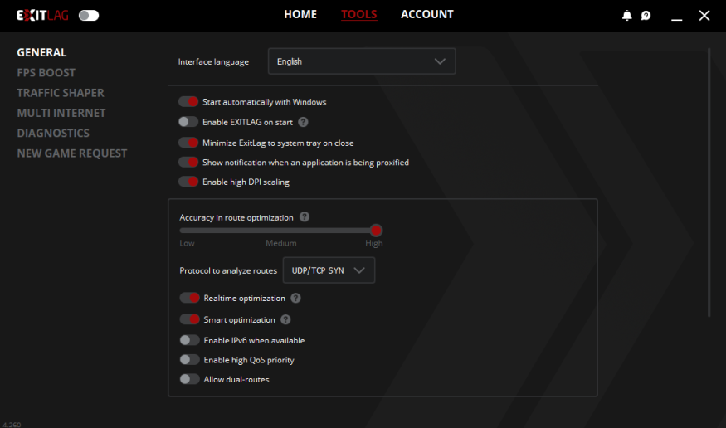Open DIAGNOSTICS section
Screen dimensions: 726x428
click(53, 134)
